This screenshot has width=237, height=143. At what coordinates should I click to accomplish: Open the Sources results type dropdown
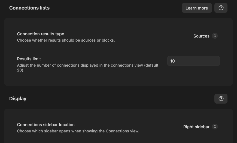205,36
